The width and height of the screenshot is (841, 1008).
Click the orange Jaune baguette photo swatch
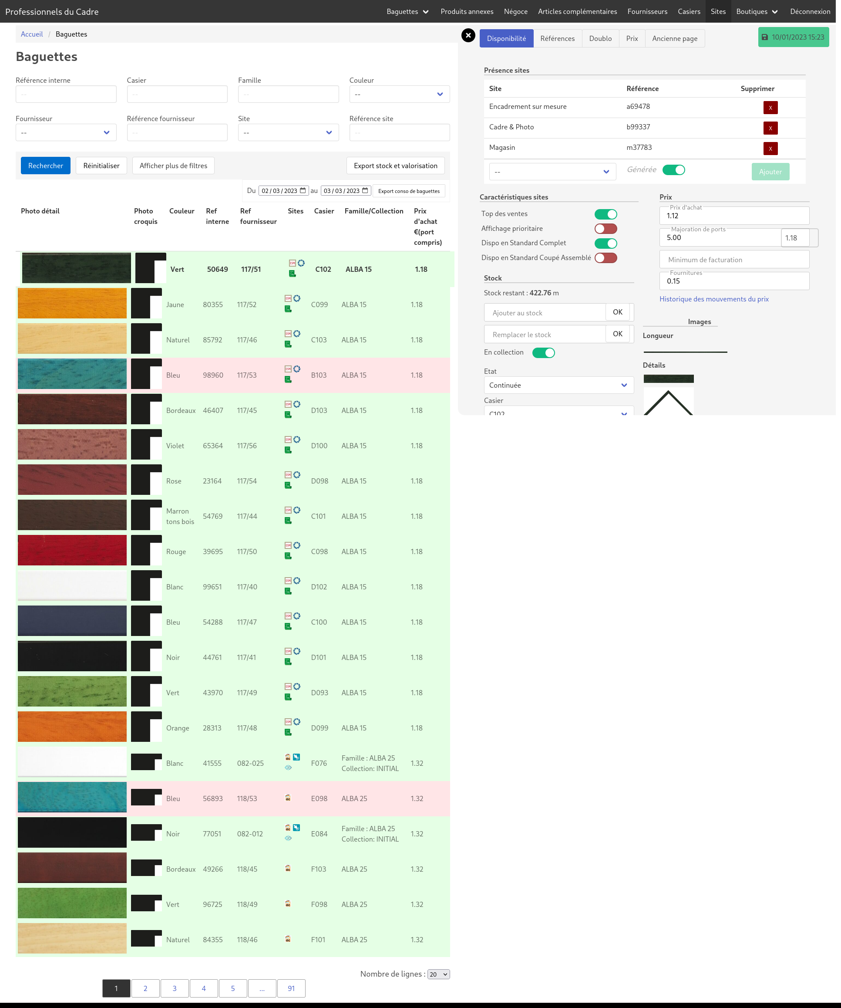(72, 303)
